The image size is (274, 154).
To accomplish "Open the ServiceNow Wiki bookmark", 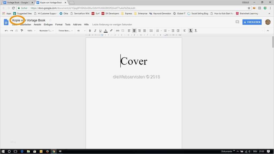I will pos(80,13).
